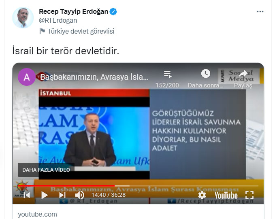
Task: Open the video settings gear
Action: pyautogui.click(x=202, y=195)
